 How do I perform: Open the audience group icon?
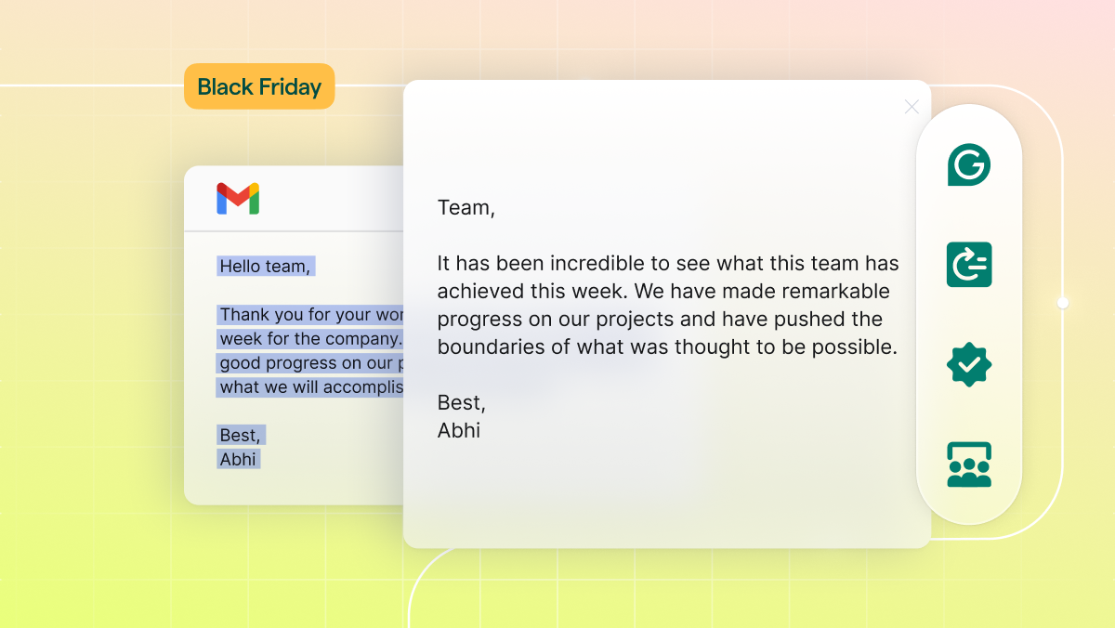click(x=969, y=464)
